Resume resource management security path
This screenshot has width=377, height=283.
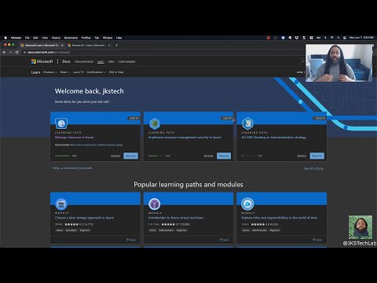[x=224, y=156]
